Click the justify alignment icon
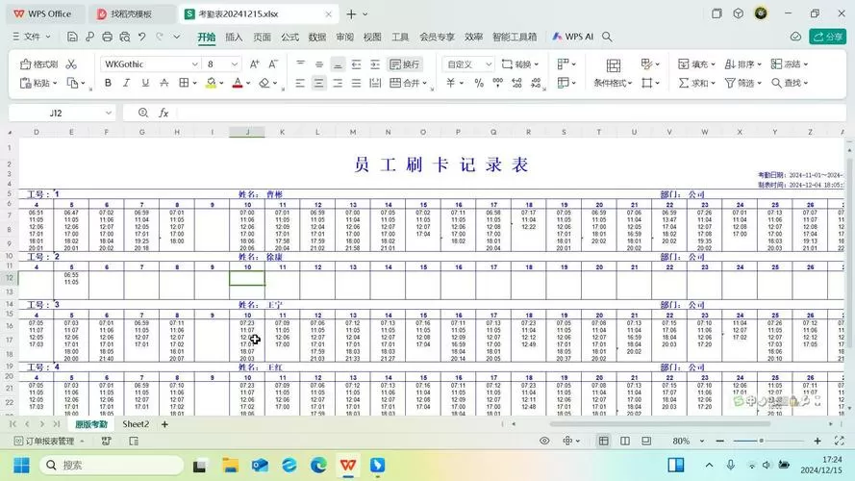The height and width of the screenshot is (481, 855). 356,83
